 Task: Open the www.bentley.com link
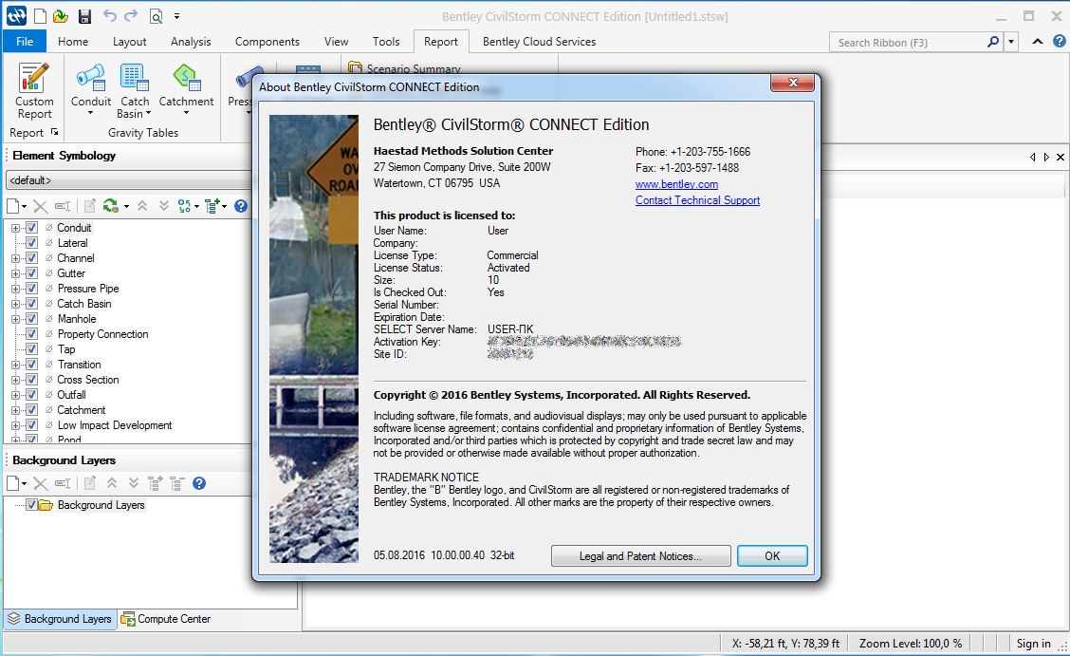pyautogui.click(x=676, y=184)
